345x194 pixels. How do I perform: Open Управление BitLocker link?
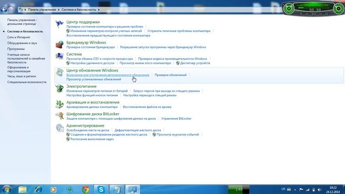tap(176, 119)
